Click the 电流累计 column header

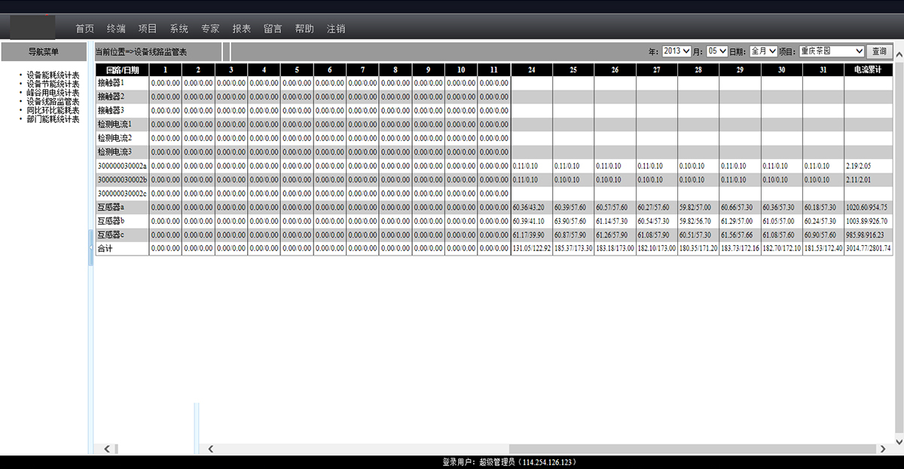pos(868,70)
